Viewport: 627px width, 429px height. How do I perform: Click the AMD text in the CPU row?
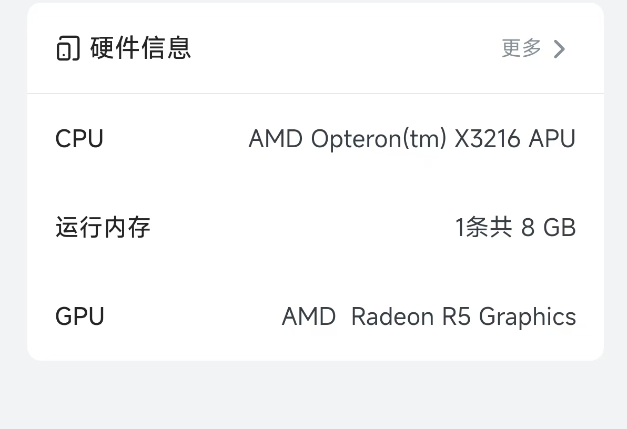(x=275, y=139)
